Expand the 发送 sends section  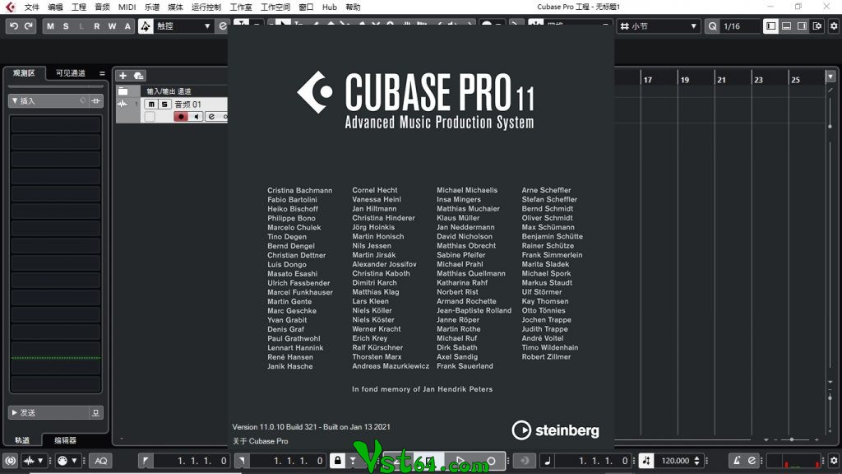pyautogui.click(x=15, y=412)
